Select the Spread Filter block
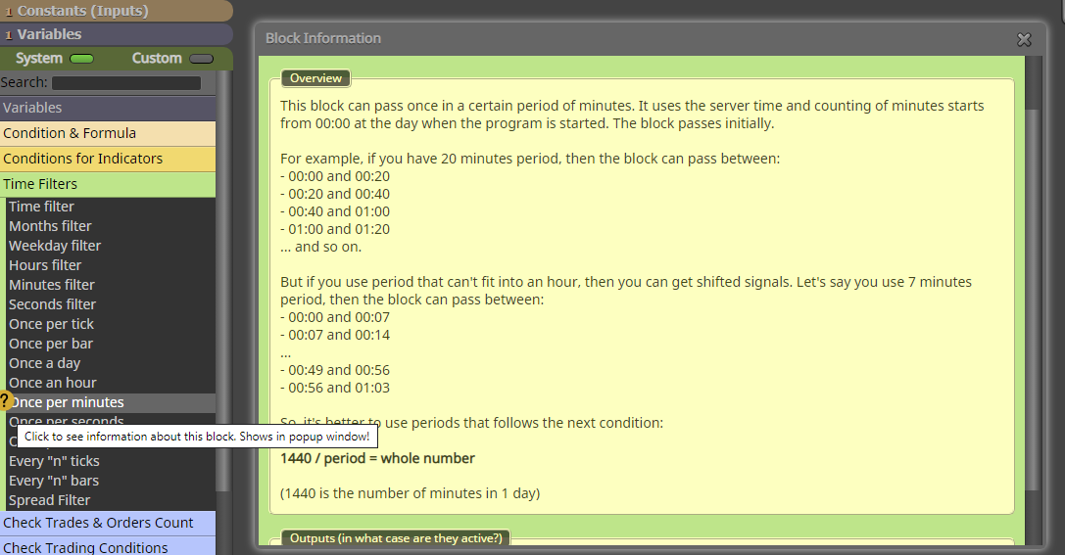Image resolution: width=1065 pixels, height=555 pixels. pyautogui.click(x=111, y=501)
